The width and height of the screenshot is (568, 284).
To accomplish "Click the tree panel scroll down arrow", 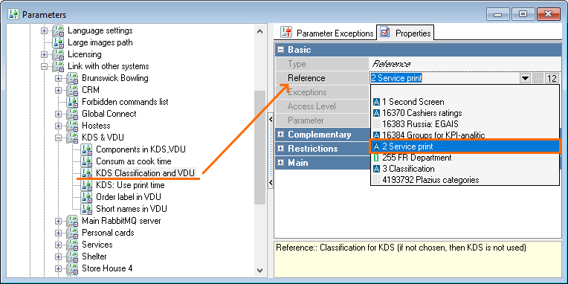I will [259, 270].
